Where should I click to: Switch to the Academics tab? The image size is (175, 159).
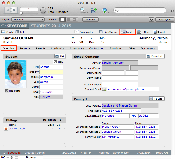pyautogui.click(x=57, y=48)
